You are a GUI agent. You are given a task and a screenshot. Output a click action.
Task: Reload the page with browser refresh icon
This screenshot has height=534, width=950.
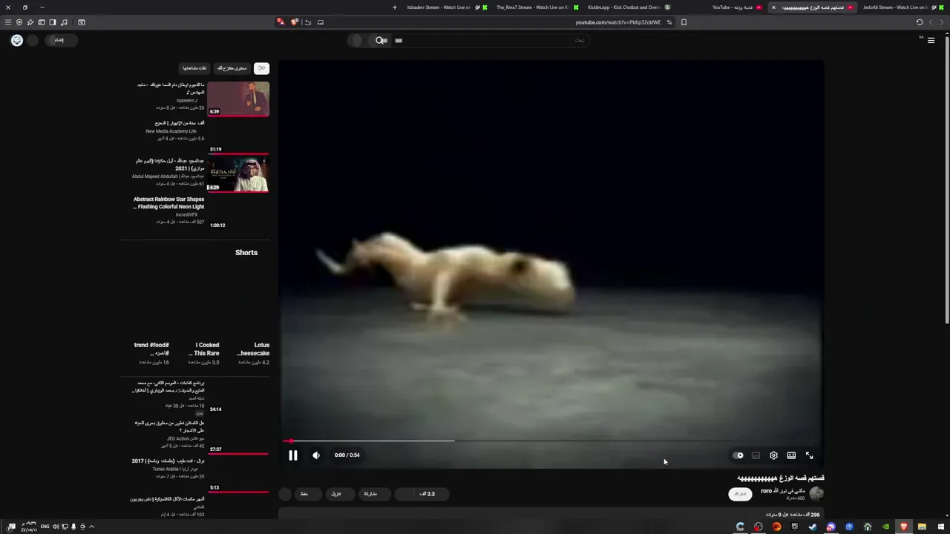(919, 22)
